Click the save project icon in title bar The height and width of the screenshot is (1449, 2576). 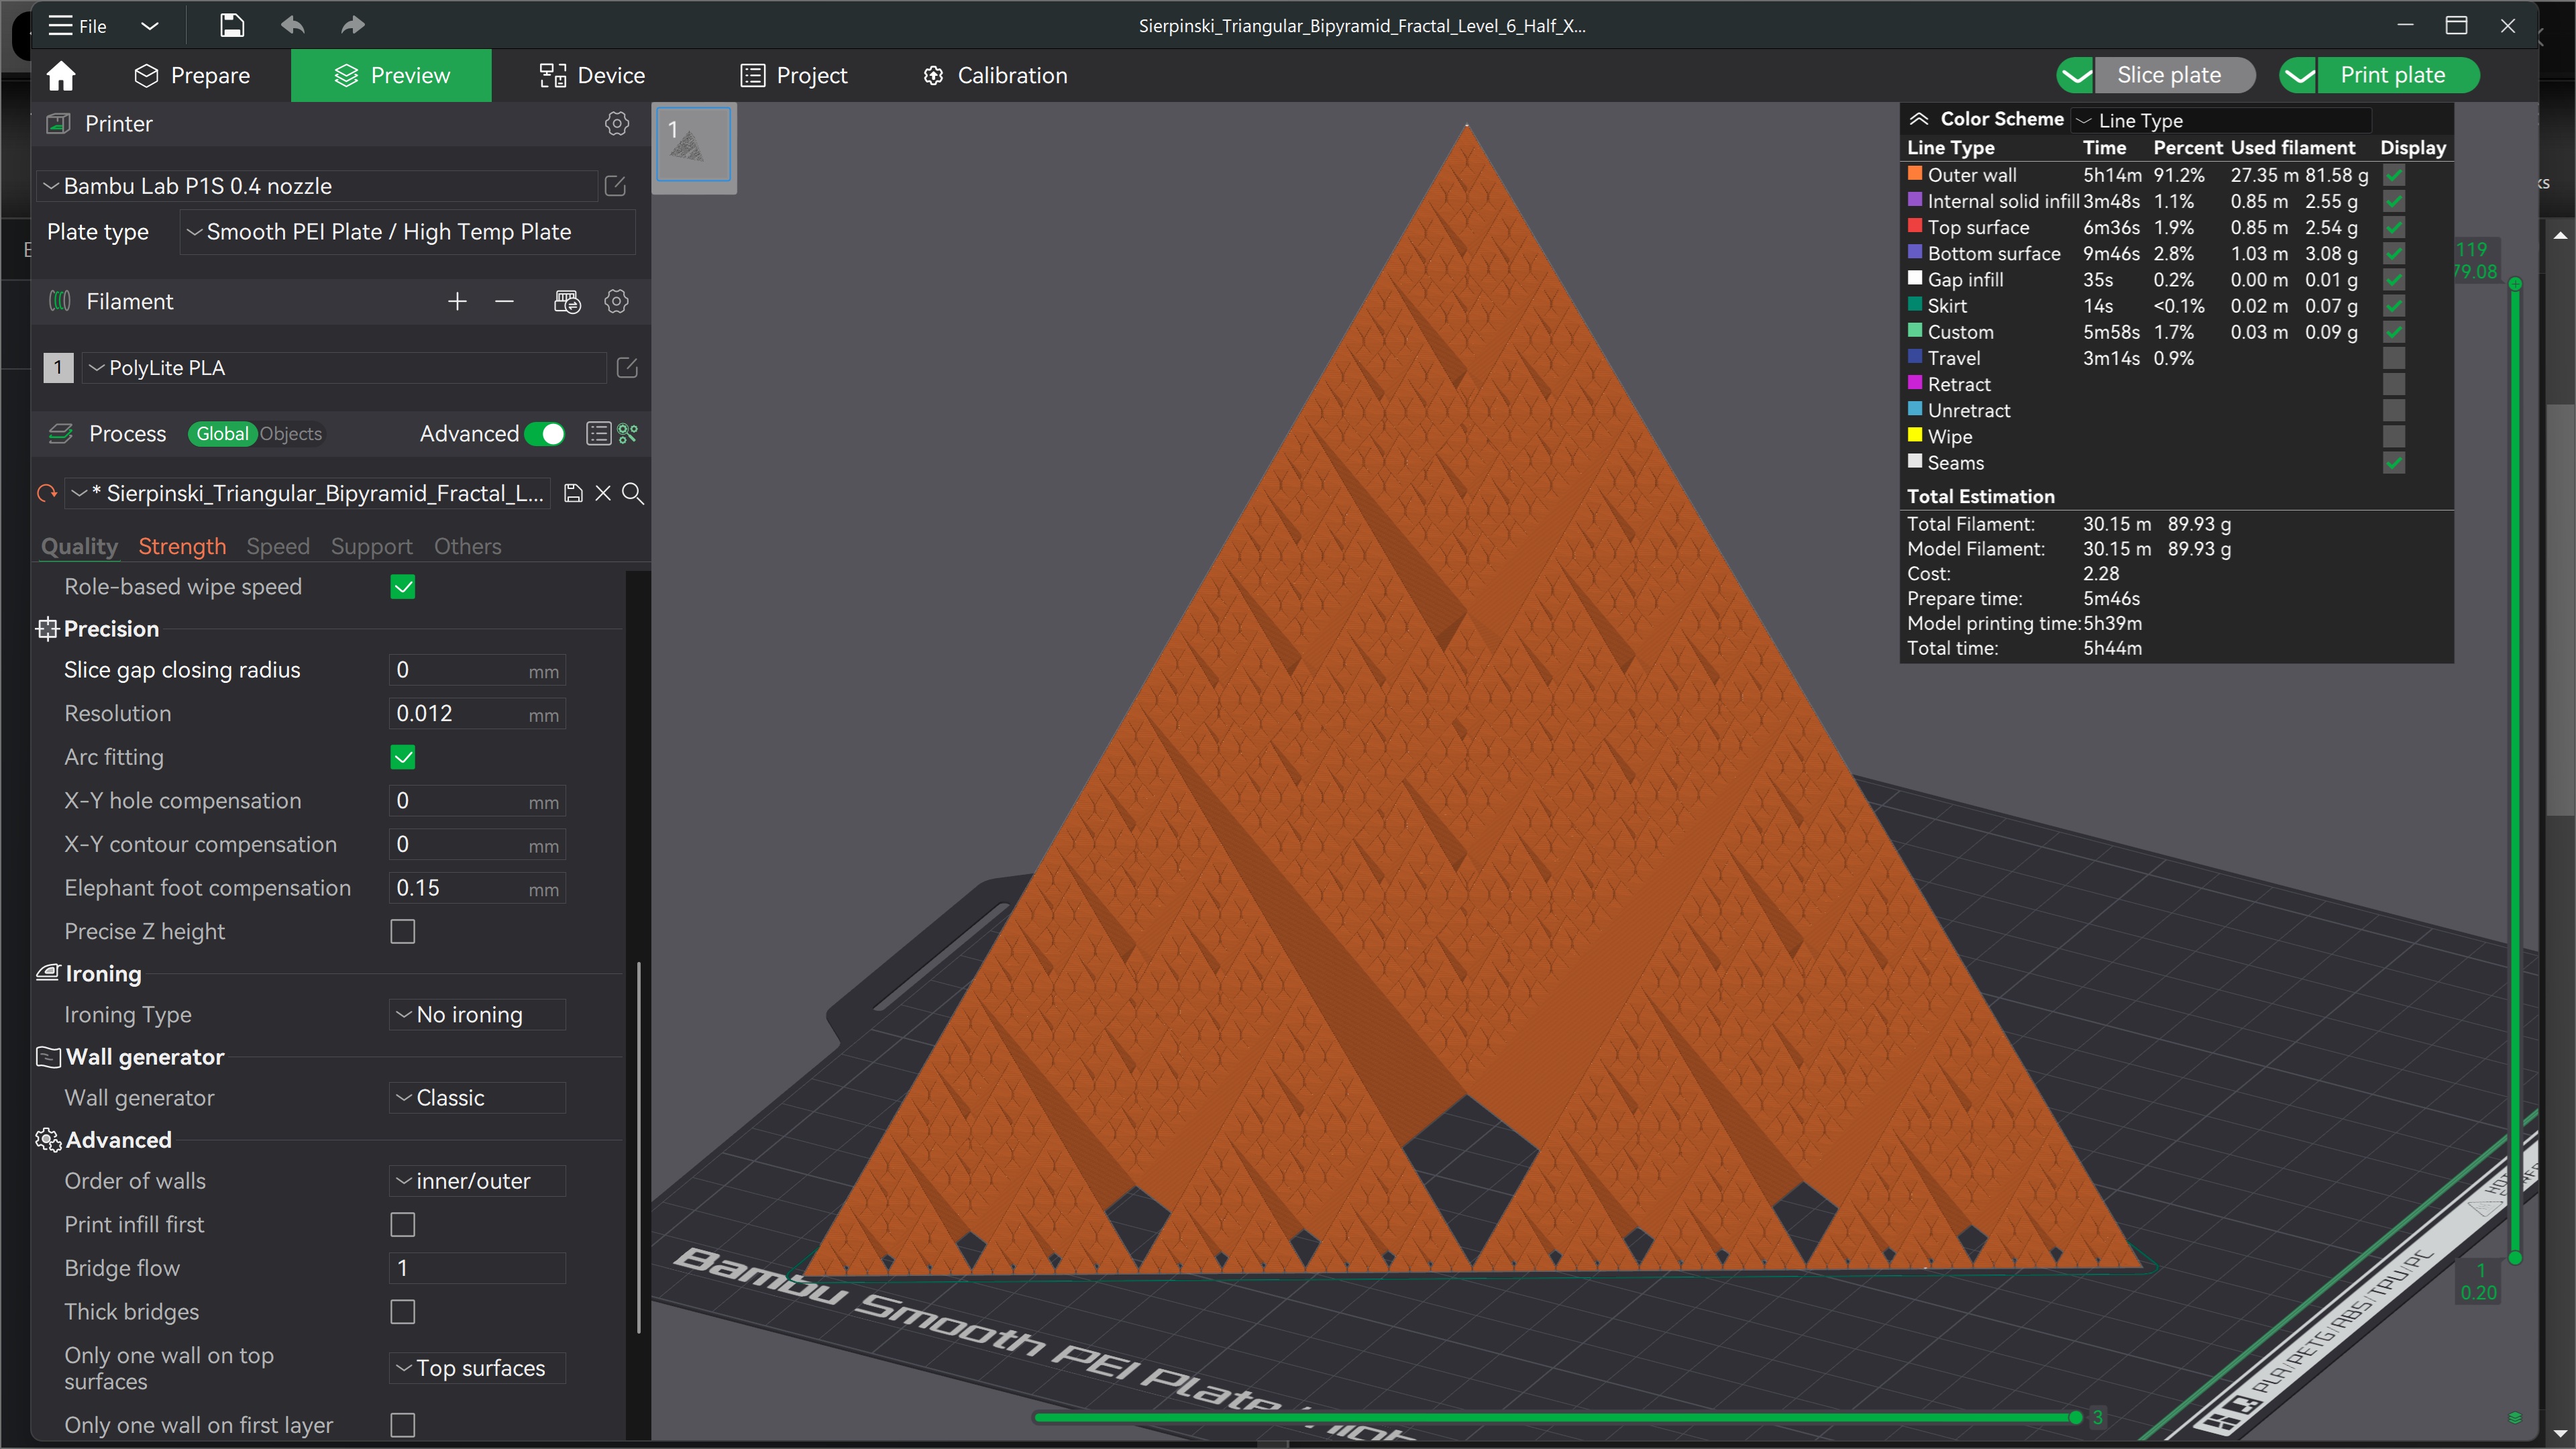[x=231, y=25]
